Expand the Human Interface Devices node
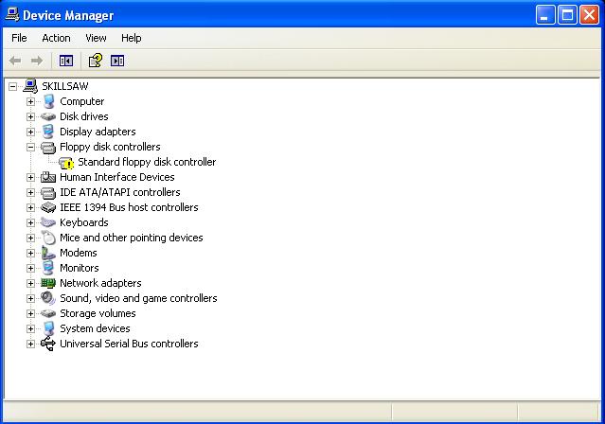Screen dimensions: 605x424 [31, 178]
